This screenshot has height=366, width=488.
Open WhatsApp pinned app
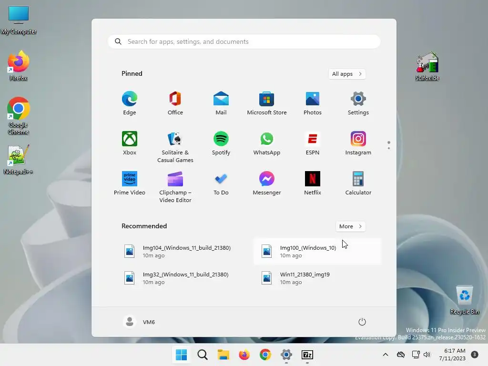coord(267,143)
